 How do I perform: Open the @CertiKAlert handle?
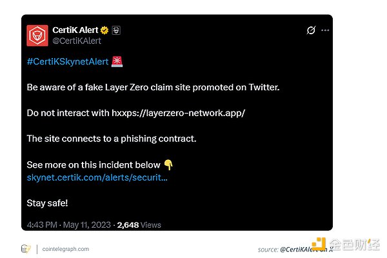[x=76, y=41]
